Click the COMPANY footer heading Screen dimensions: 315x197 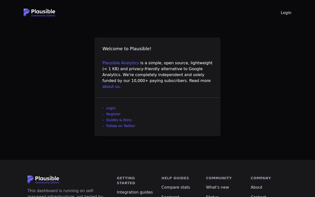(x=261, y=178)
